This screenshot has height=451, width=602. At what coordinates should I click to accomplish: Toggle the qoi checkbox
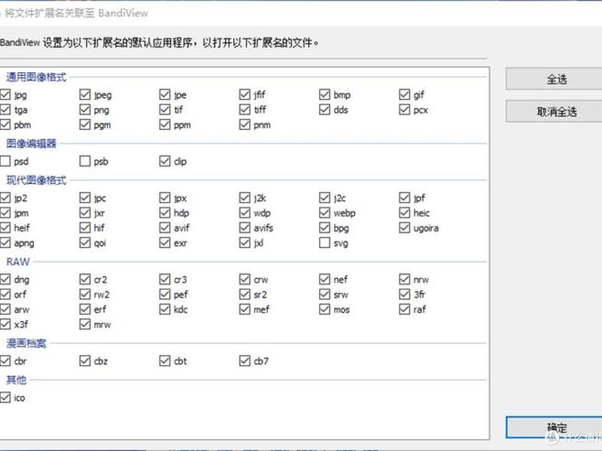point(85,243)
